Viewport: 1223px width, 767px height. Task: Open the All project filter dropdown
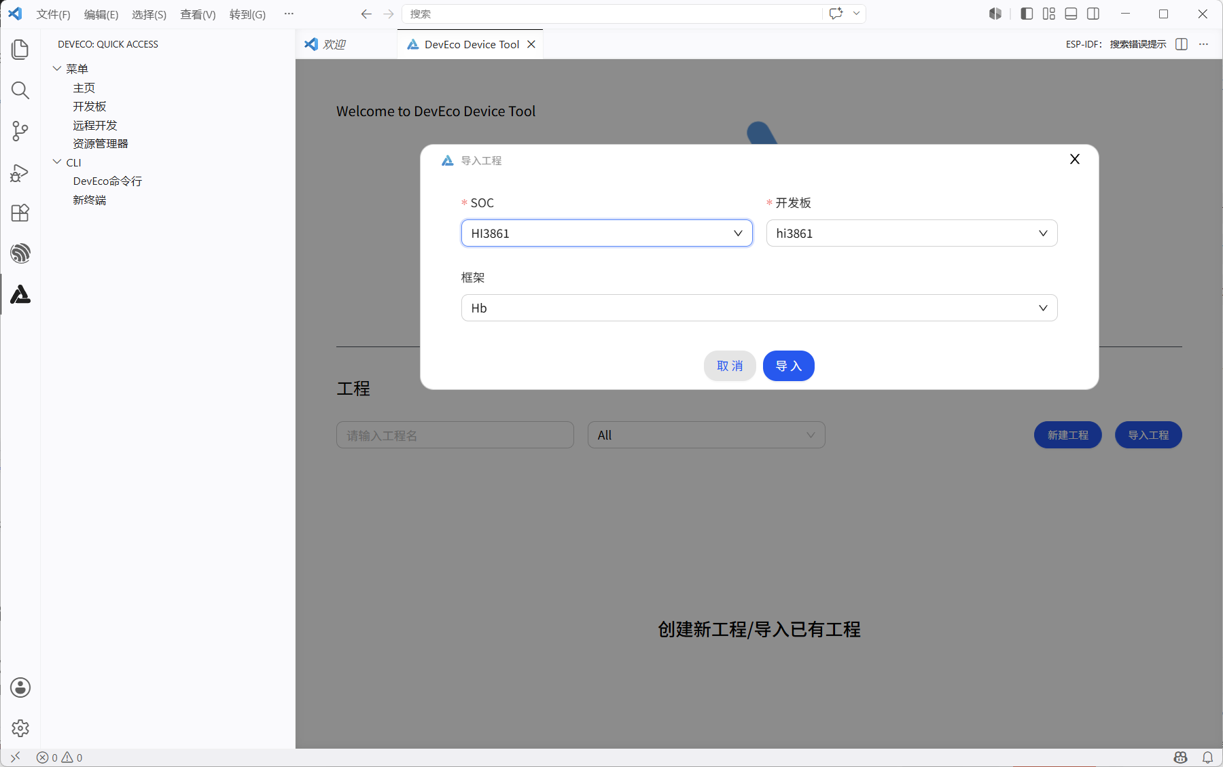coord(707,435)
